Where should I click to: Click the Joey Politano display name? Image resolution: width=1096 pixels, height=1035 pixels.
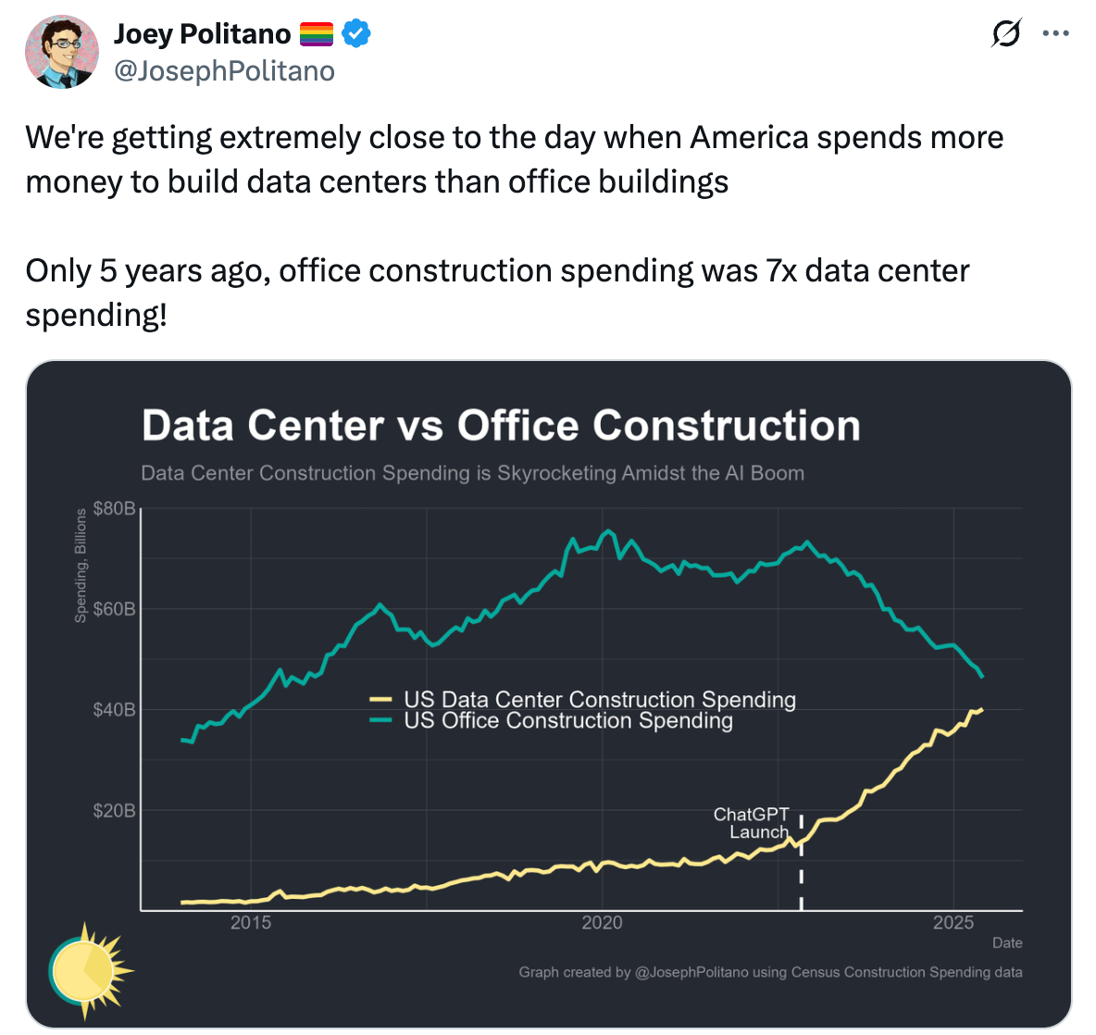202,33
